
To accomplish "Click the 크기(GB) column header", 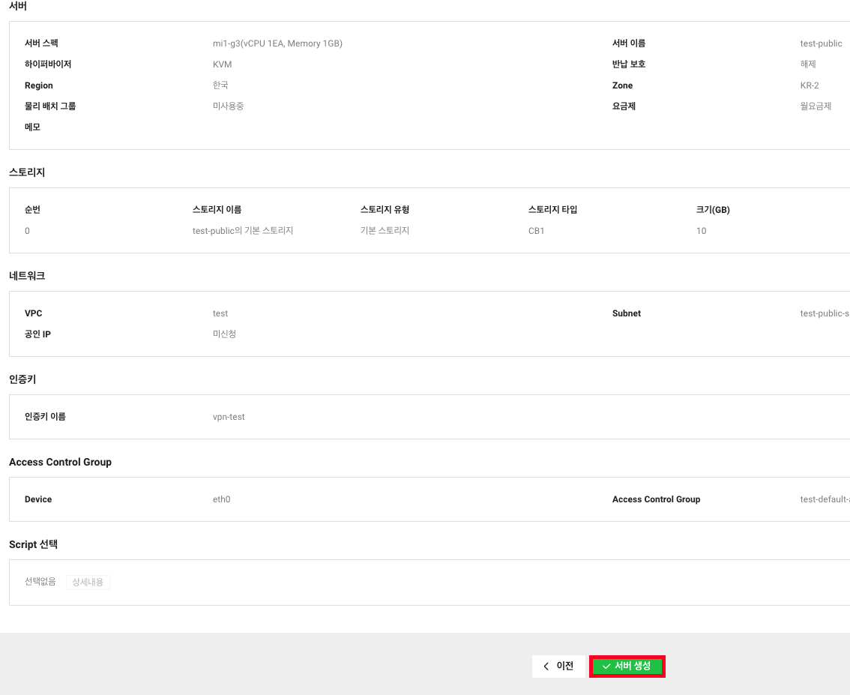I will pos(713,209).
